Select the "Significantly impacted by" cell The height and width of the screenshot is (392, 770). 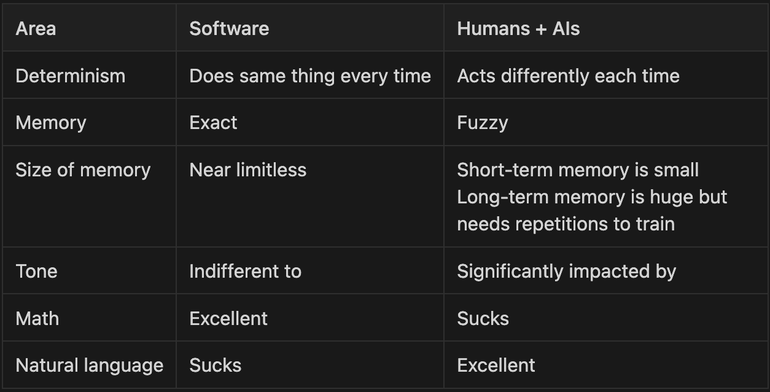pos(566,272)
